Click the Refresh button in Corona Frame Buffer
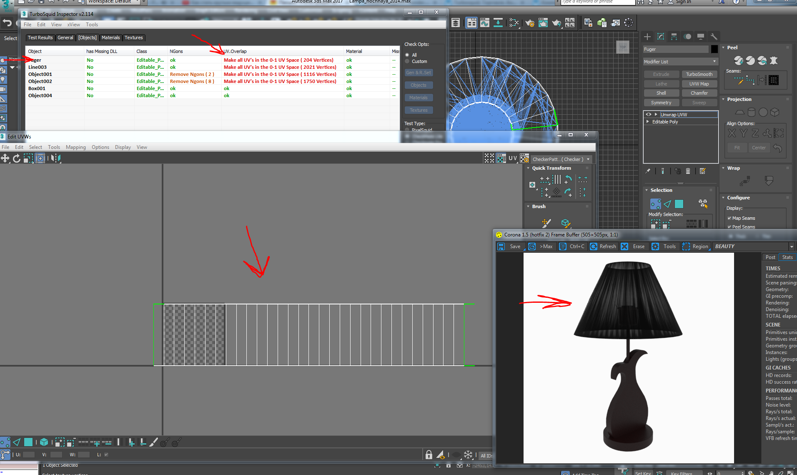Screen dimensions: 797x475 point(603,246)
